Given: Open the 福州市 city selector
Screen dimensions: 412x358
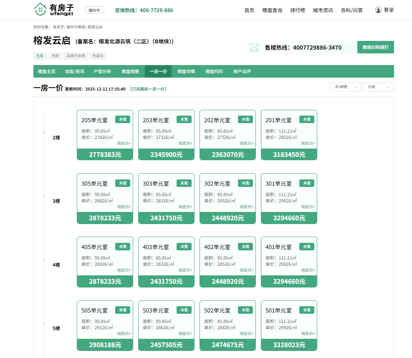Looking at the screenshot, I should (94, 10).
